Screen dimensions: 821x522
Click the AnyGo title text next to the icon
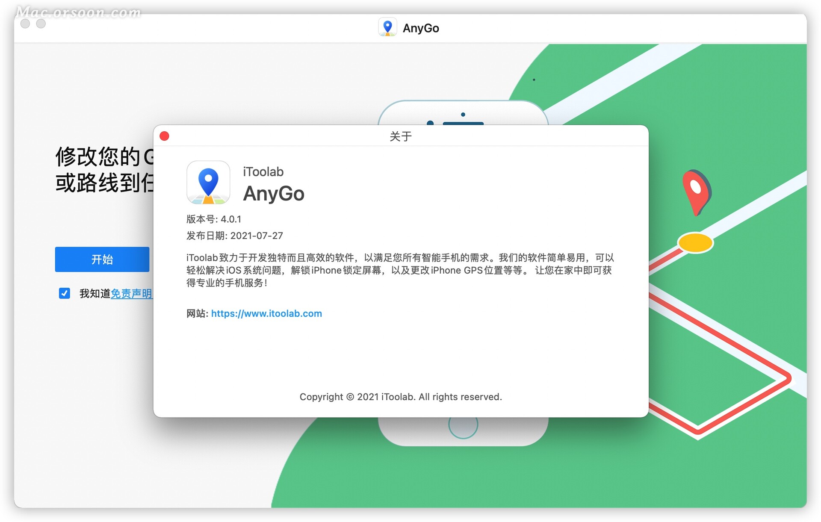click(x=421, y=27)
